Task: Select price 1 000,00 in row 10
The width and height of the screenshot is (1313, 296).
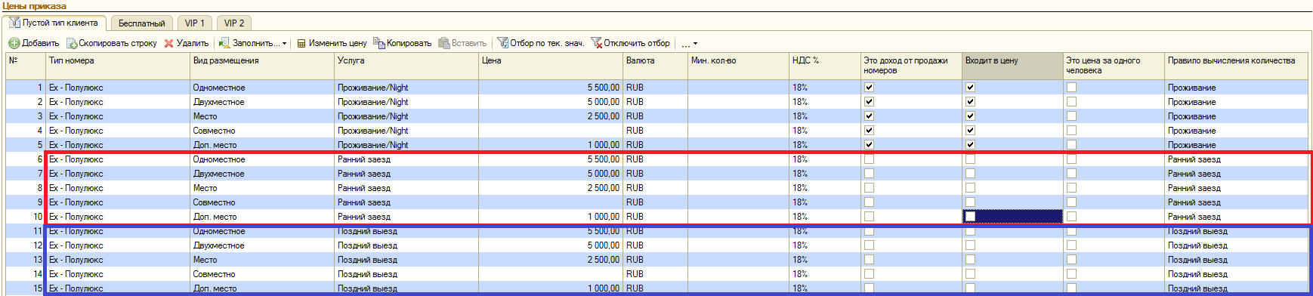Action: pyautogui.click(x=551, y=217)
